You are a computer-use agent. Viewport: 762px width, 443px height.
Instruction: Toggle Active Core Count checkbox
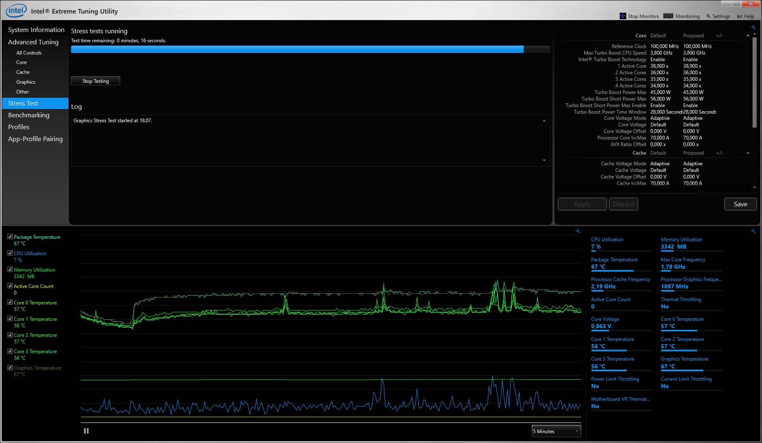coord(10,286)
